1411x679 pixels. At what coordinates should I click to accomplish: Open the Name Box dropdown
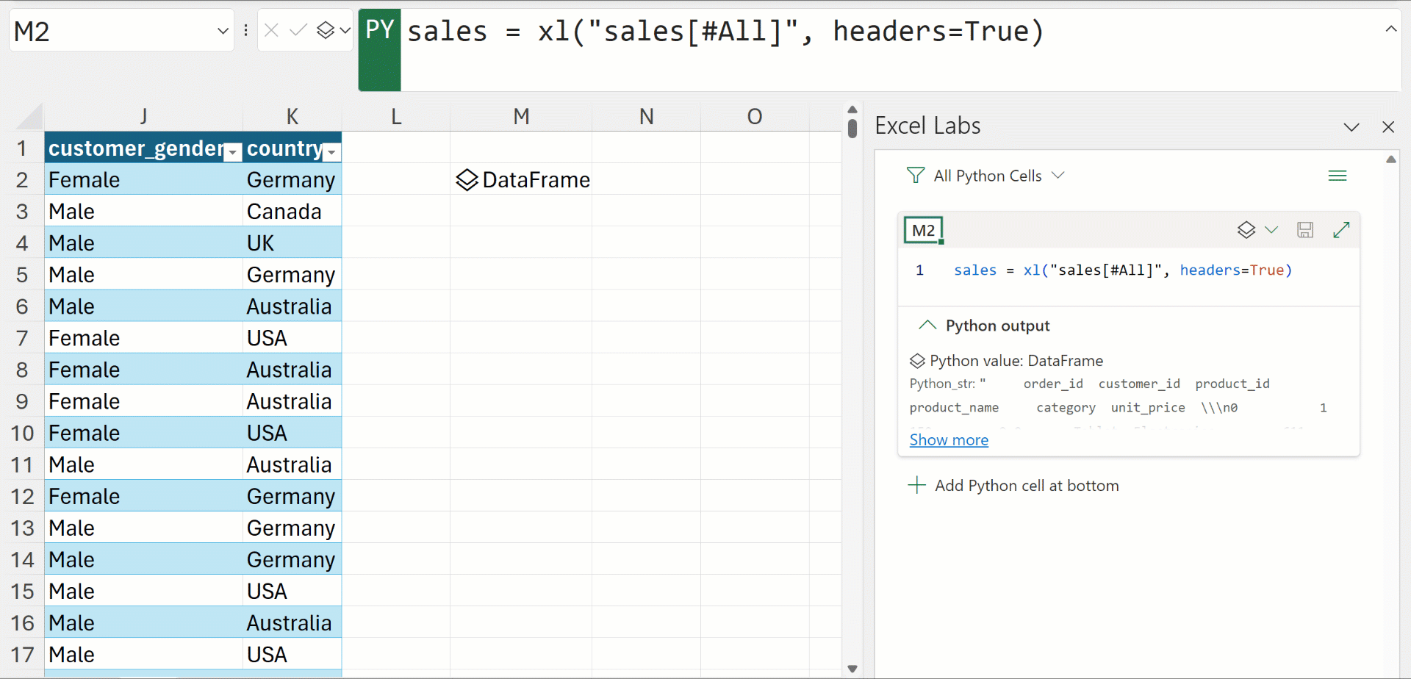point(223,31)
